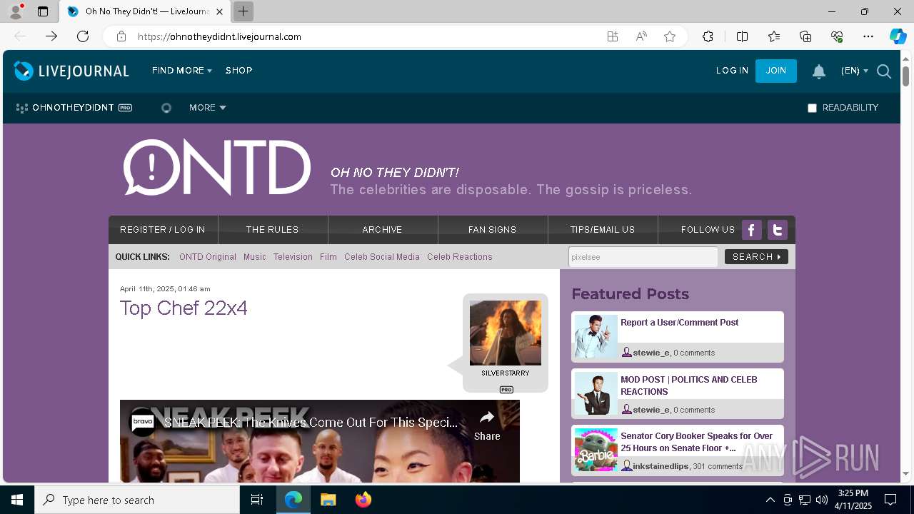Click the browser address bar URL
Viewport: 914px width, 514px height.
coord(219,36)
